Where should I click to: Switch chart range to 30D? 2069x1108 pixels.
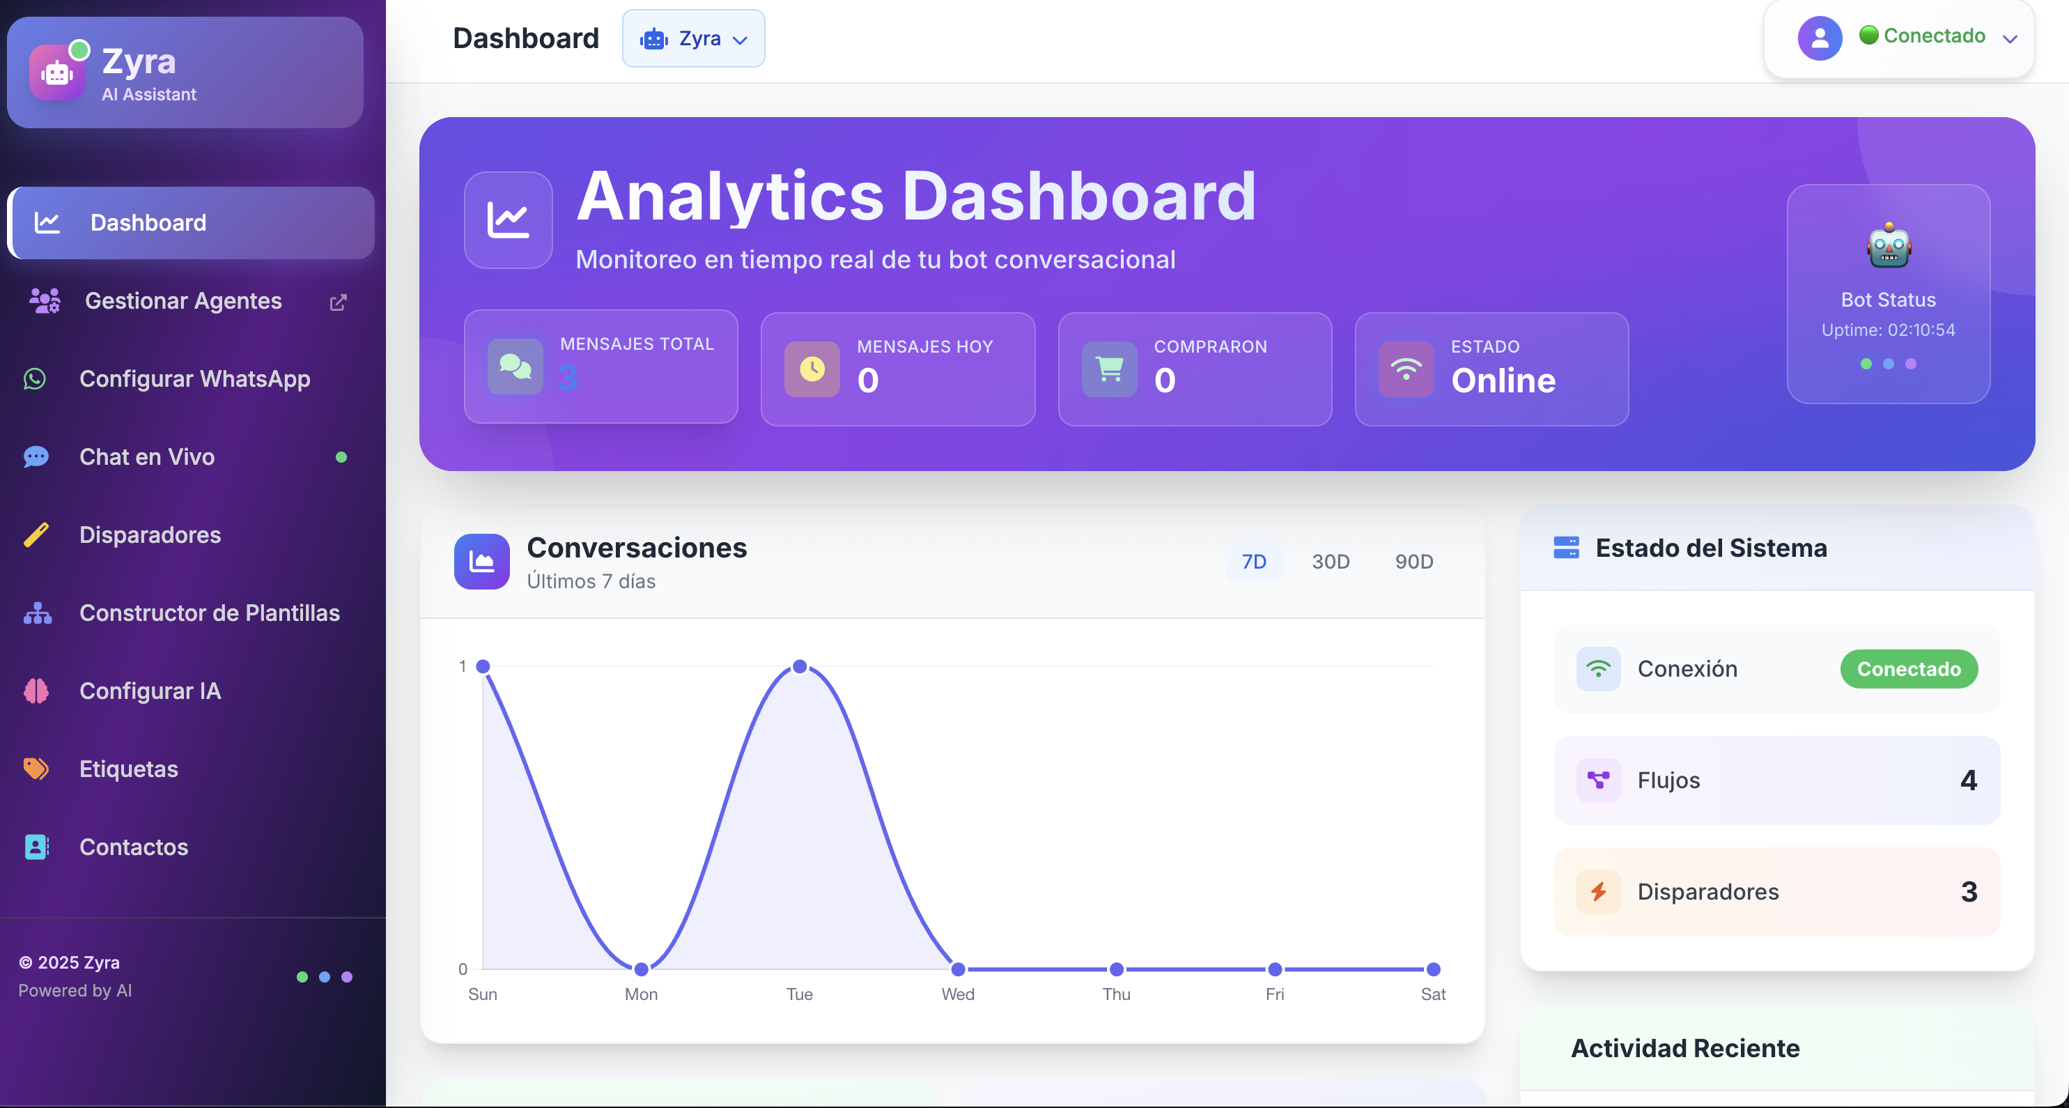pos(1331,562)
